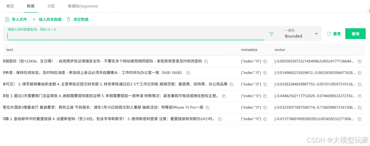This screenshot has width=370, height=146.
Task: Copy vector starting -0.03235071
Action: (x=360, y=108)
